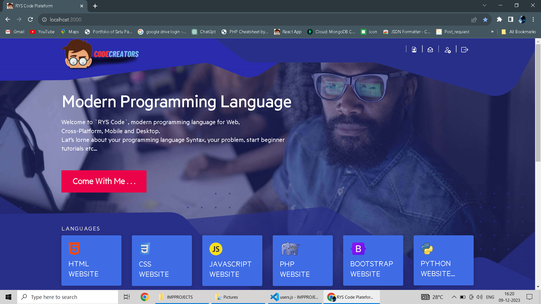Toggle the browser side panel icon
Viewport: 541px width, 304px height.
point(511,19)
